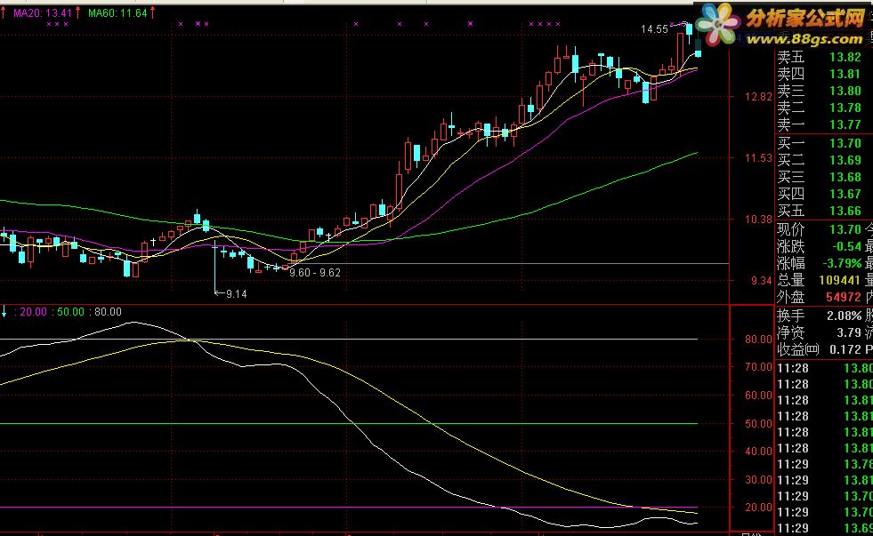The image size is (873, 536).
Task: Click the 12.82 price axis label
Action: tap(758, 97)
